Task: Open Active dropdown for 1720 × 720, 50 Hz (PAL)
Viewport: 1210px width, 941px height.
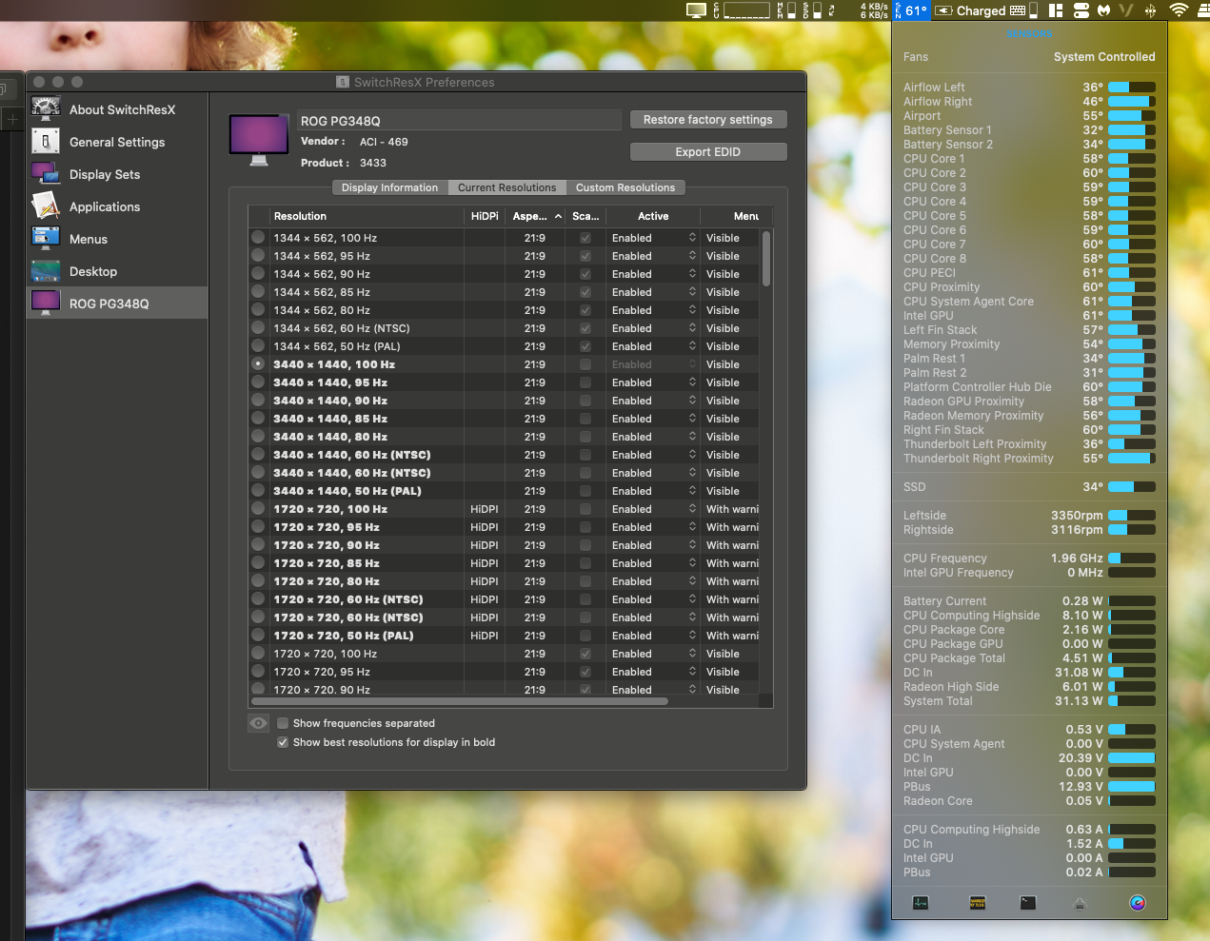Action: [x=653, y=636]
